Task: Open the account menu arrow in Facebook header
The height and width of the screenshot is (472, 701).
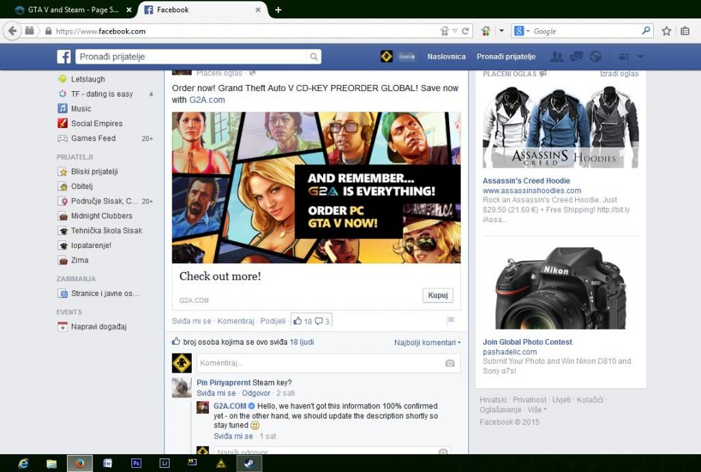Action: coord(640,57)
